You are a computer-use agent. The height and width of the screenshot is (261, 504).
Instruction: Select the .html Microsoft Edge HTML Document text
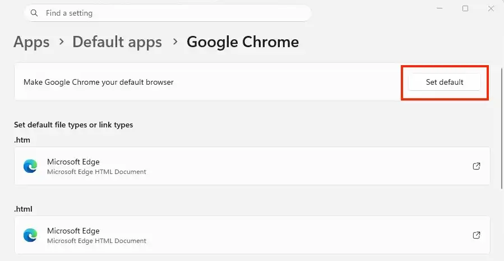tap(96, 241)
